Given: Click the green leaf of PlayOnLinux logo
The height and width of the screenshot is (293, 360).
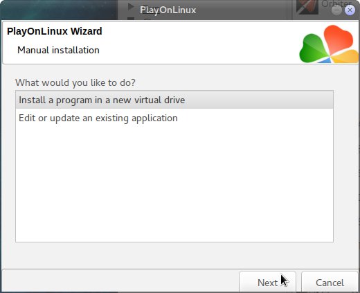Looking at the screenshot, I should (x=313, y=48).
